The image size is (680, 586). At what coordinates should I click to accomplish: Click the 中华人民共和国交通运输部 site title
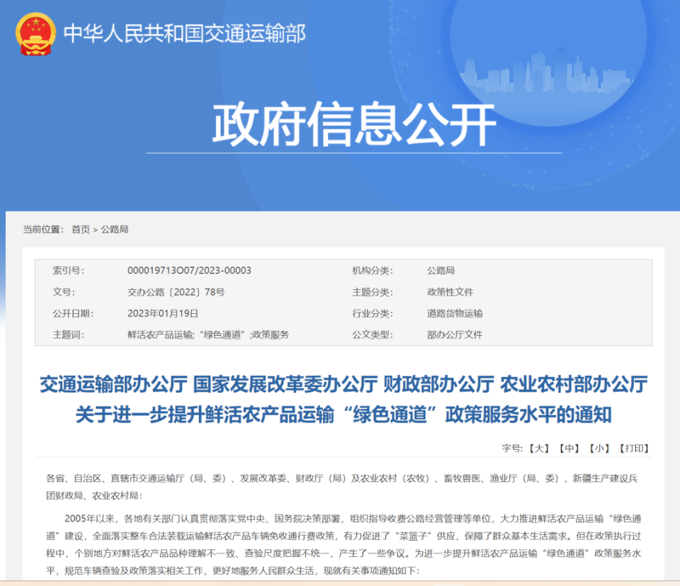[x=185, y=34]
